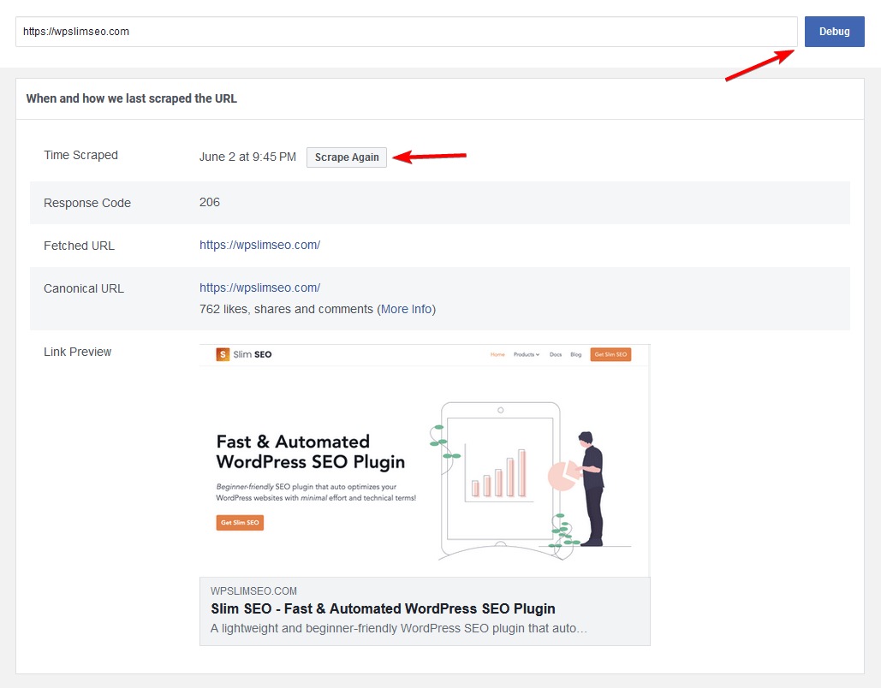Click the WPSLIMSEO.COM domain text
Screen dimensions: 881x688
pos(253,590)
